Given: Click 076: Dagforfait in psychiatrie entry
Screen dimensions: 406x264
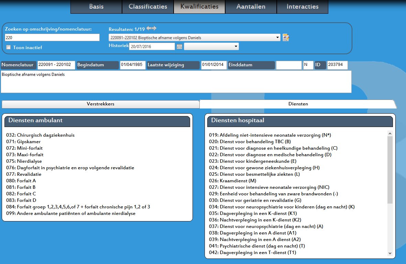Looking at the screenshot, I should [70, 168].
